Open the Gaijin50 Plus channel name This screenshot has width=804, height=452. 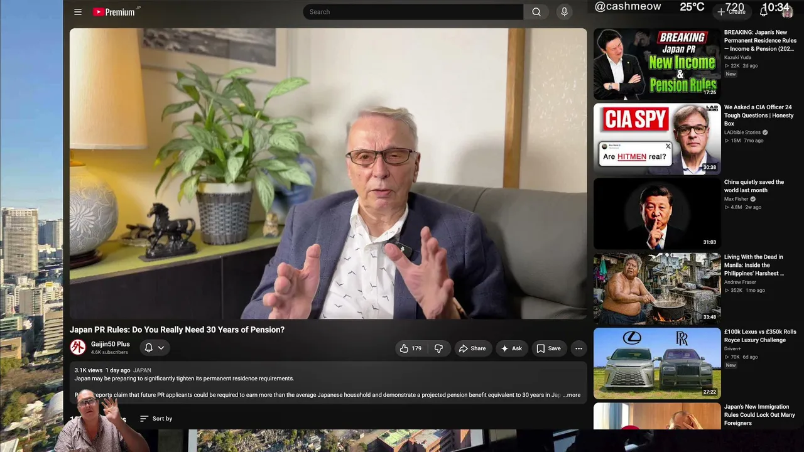click(x=111, y=344)
